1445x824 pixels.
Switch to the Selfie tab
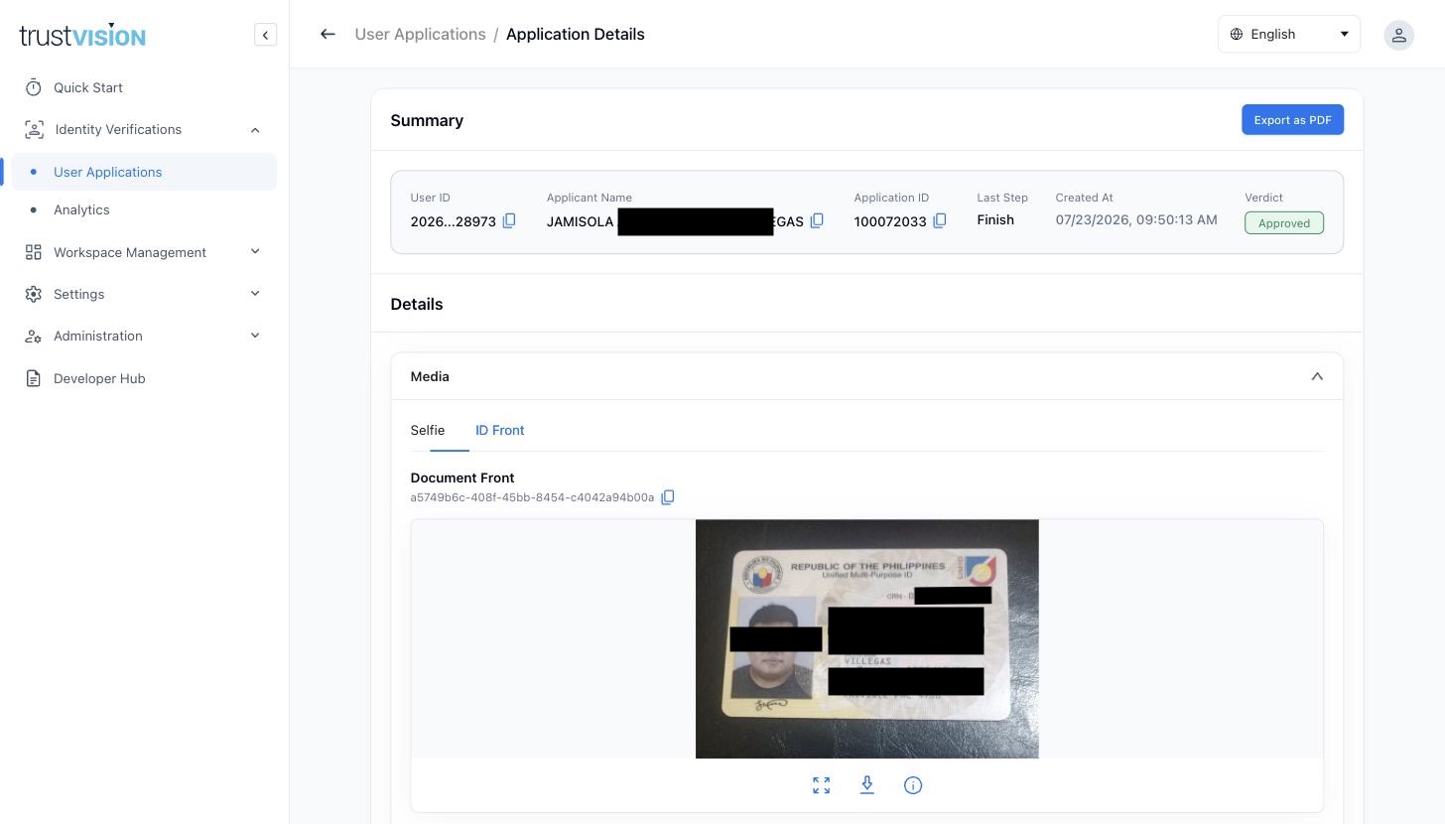click(x=428, y=430)
